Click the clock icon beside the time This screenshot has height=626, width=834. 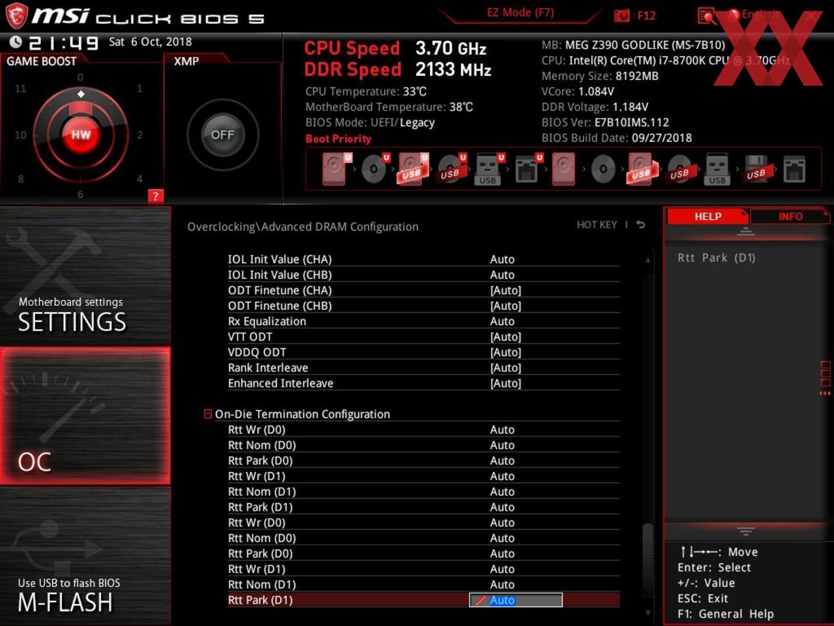16,42
